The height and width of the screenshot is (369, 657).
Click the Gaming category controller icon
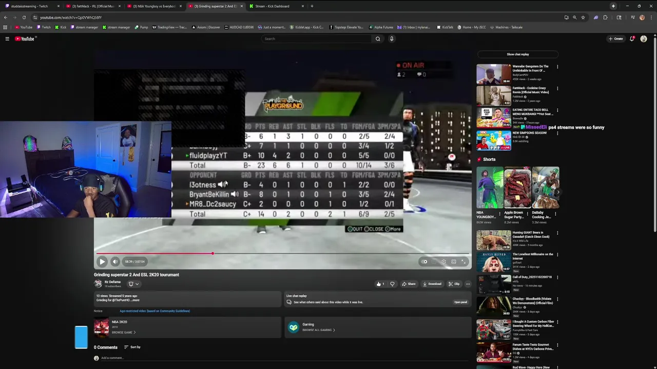(x=293, y=327)
